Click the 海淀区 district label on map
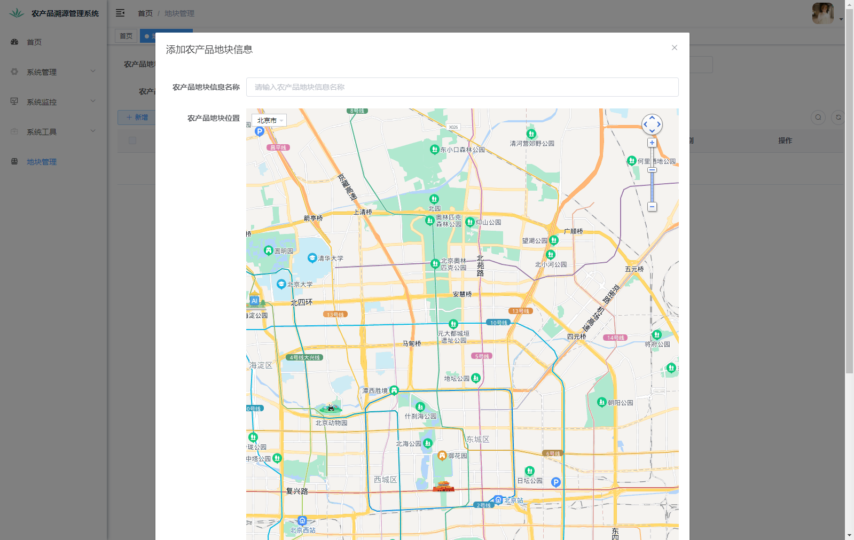854x540 pixels. point(261,365)
